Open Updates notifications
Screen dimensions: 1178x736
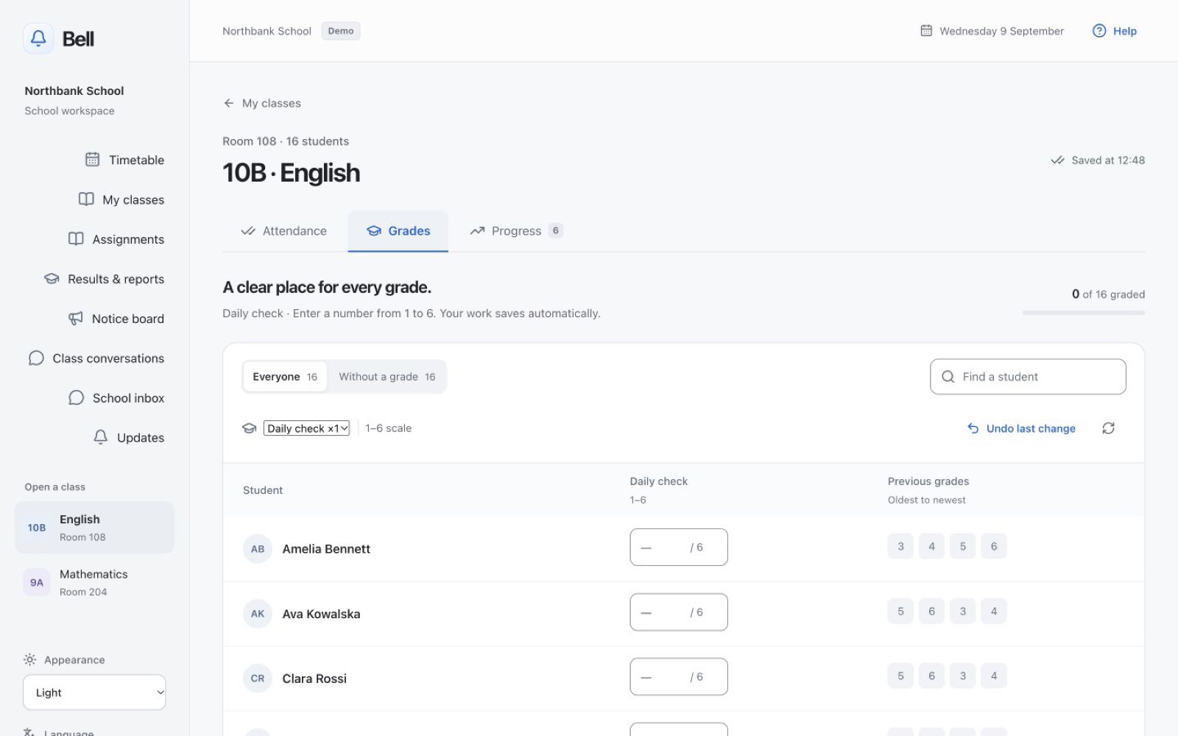coord(129,438)
